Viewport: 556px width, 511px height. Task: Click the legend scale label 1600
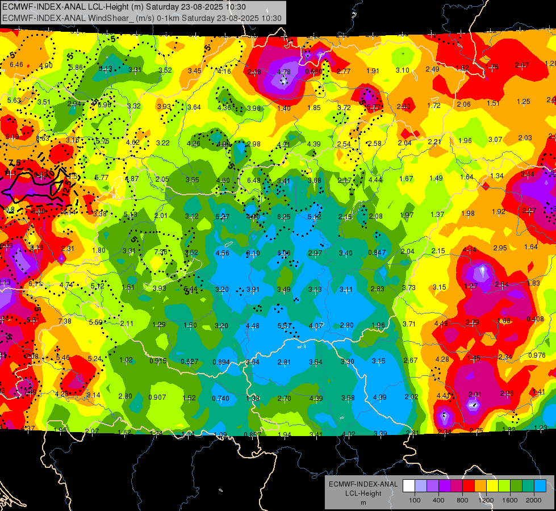(x=510, y=500)
